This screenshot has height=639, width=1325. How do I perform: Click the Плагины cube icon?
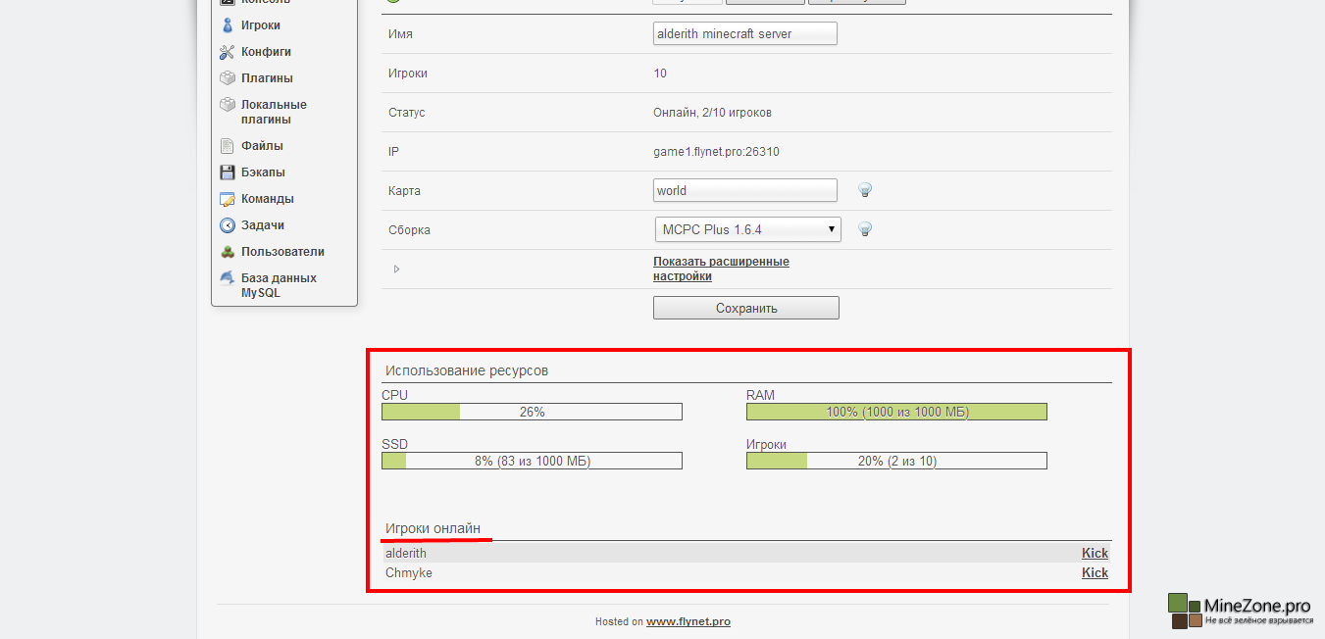227,78
